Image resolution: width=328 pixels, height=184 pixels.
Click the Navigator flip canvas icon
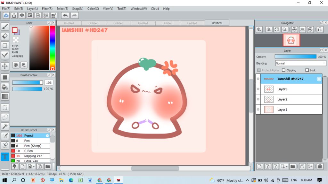click(320, 29)
